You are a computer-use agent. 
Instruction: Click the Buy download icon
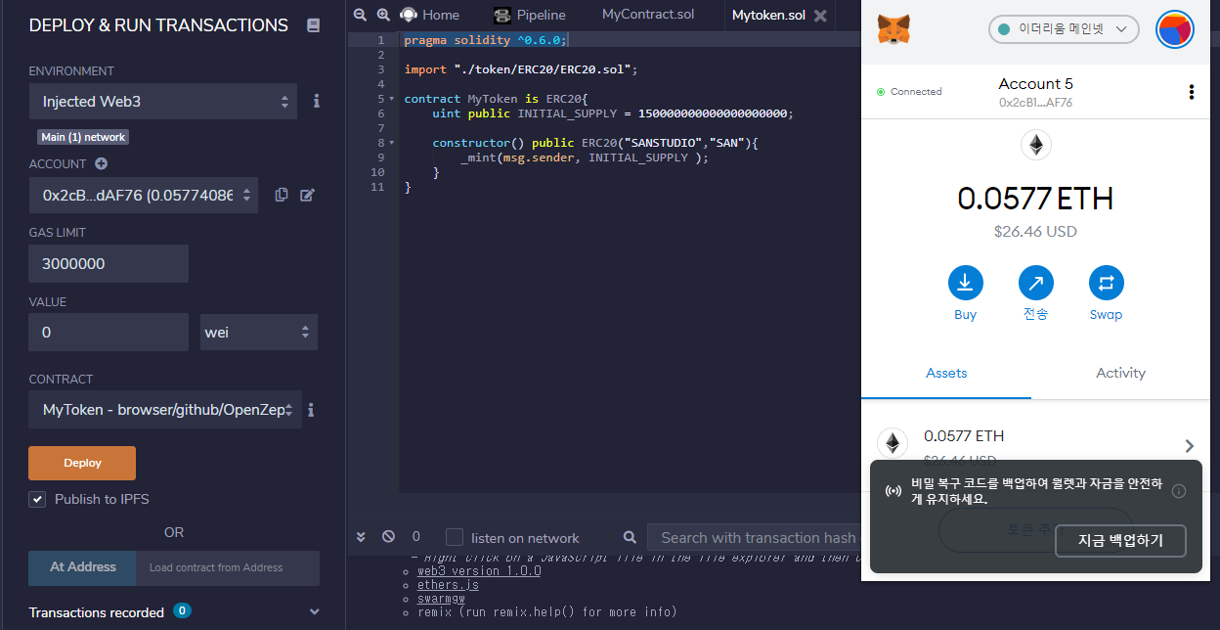965,284
